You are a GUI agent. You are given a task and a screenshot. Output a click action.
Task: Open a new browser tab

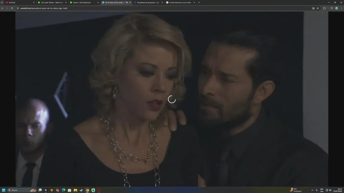click(x=199, y=2)
